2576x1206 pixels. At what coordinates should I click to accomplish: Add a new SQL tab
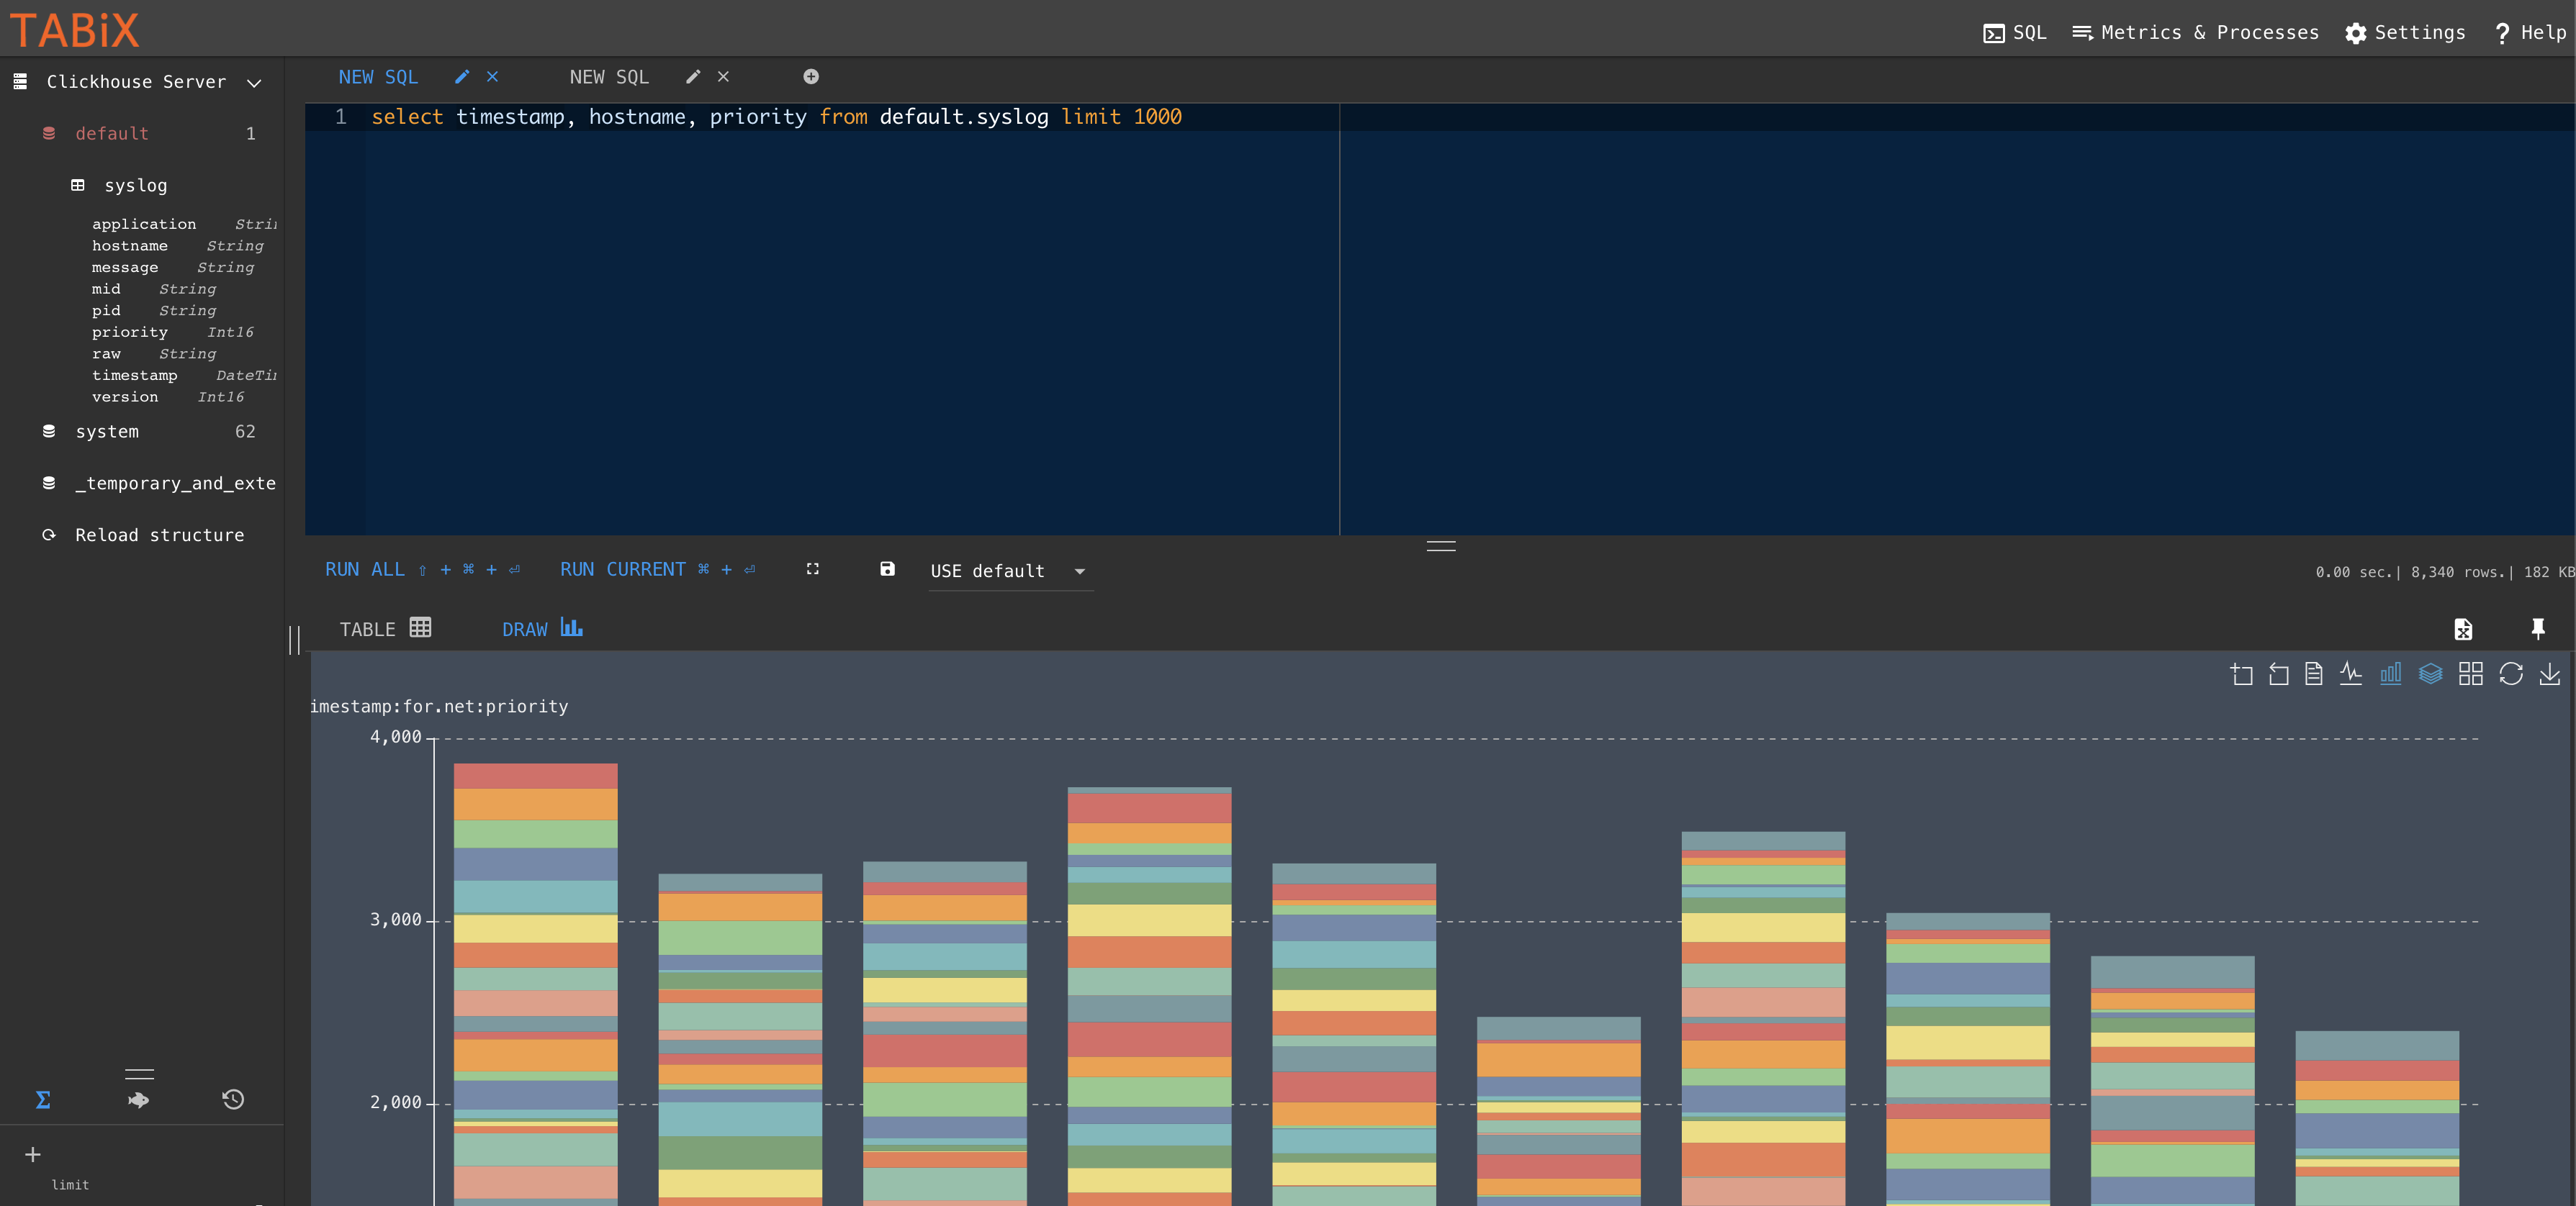click(811, 77)
